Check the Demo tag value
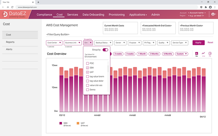The height and width of the screenshot is (136, 218). tap(87, 90)
